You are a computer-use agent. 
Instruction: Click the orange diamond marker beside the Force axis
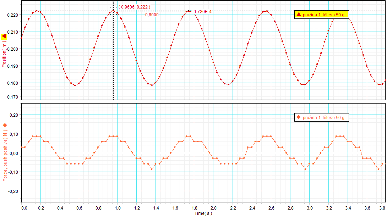click(x=5, y=125)
